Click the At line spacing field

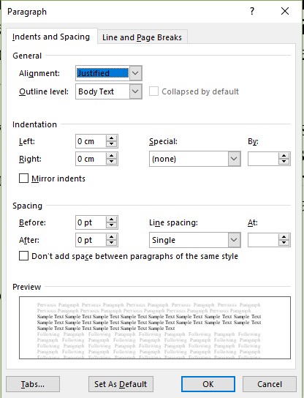(263, 240)
